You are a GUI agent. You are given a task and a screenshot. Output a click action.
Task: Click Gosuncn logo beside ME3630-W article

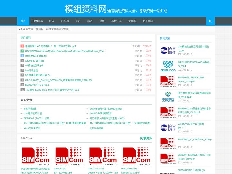coord(168,66)
